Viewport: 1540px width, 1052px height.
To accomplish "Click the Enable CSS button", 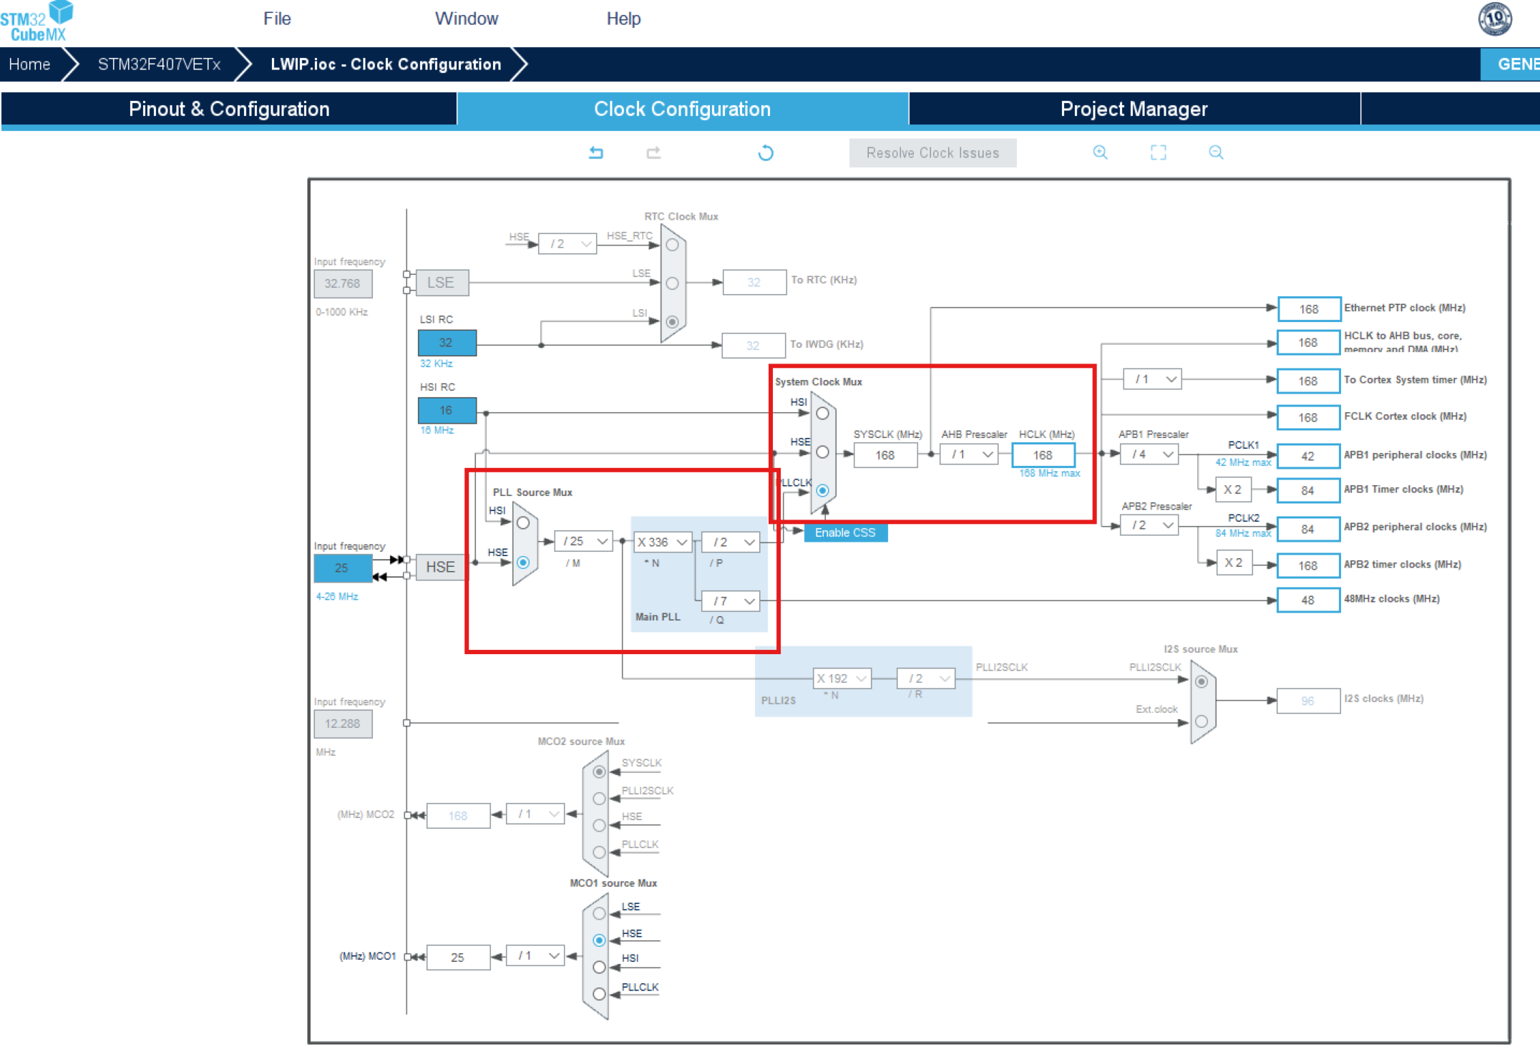I will 845,532.
